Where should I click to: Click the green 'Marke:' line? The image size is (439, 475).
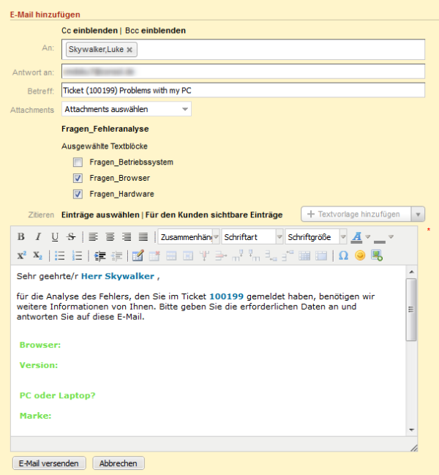coord(35,416)
